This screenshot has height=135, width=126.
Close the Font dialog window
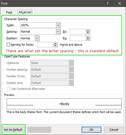coord(120,3)
